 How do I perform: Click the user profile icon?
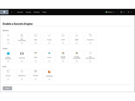[x=128, y=12]
